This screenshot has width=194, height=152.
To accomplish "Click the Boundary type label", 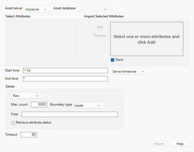I will pos(61,104).
